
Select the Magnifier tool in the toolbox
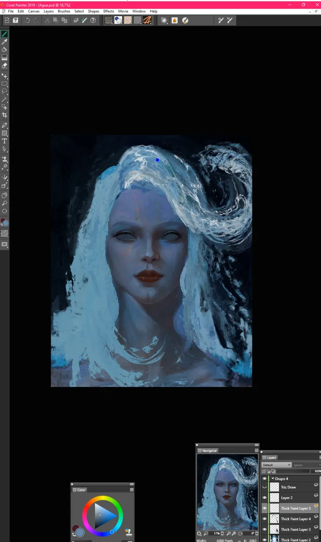(x=5, y=203)
